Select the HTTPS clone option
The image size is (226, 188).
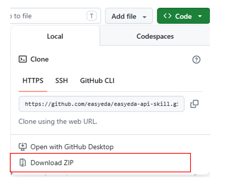click(x=33, y=81)
